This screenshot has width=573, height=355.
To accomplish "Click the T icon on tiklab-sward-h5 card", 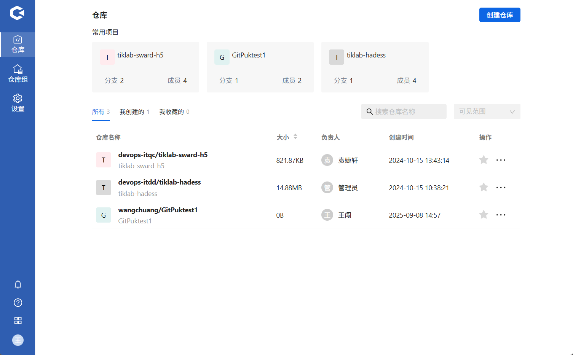I will pos(107,57).
